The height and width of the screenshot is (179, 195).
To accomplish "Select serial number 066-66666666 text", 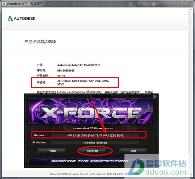I will [66, 70].
